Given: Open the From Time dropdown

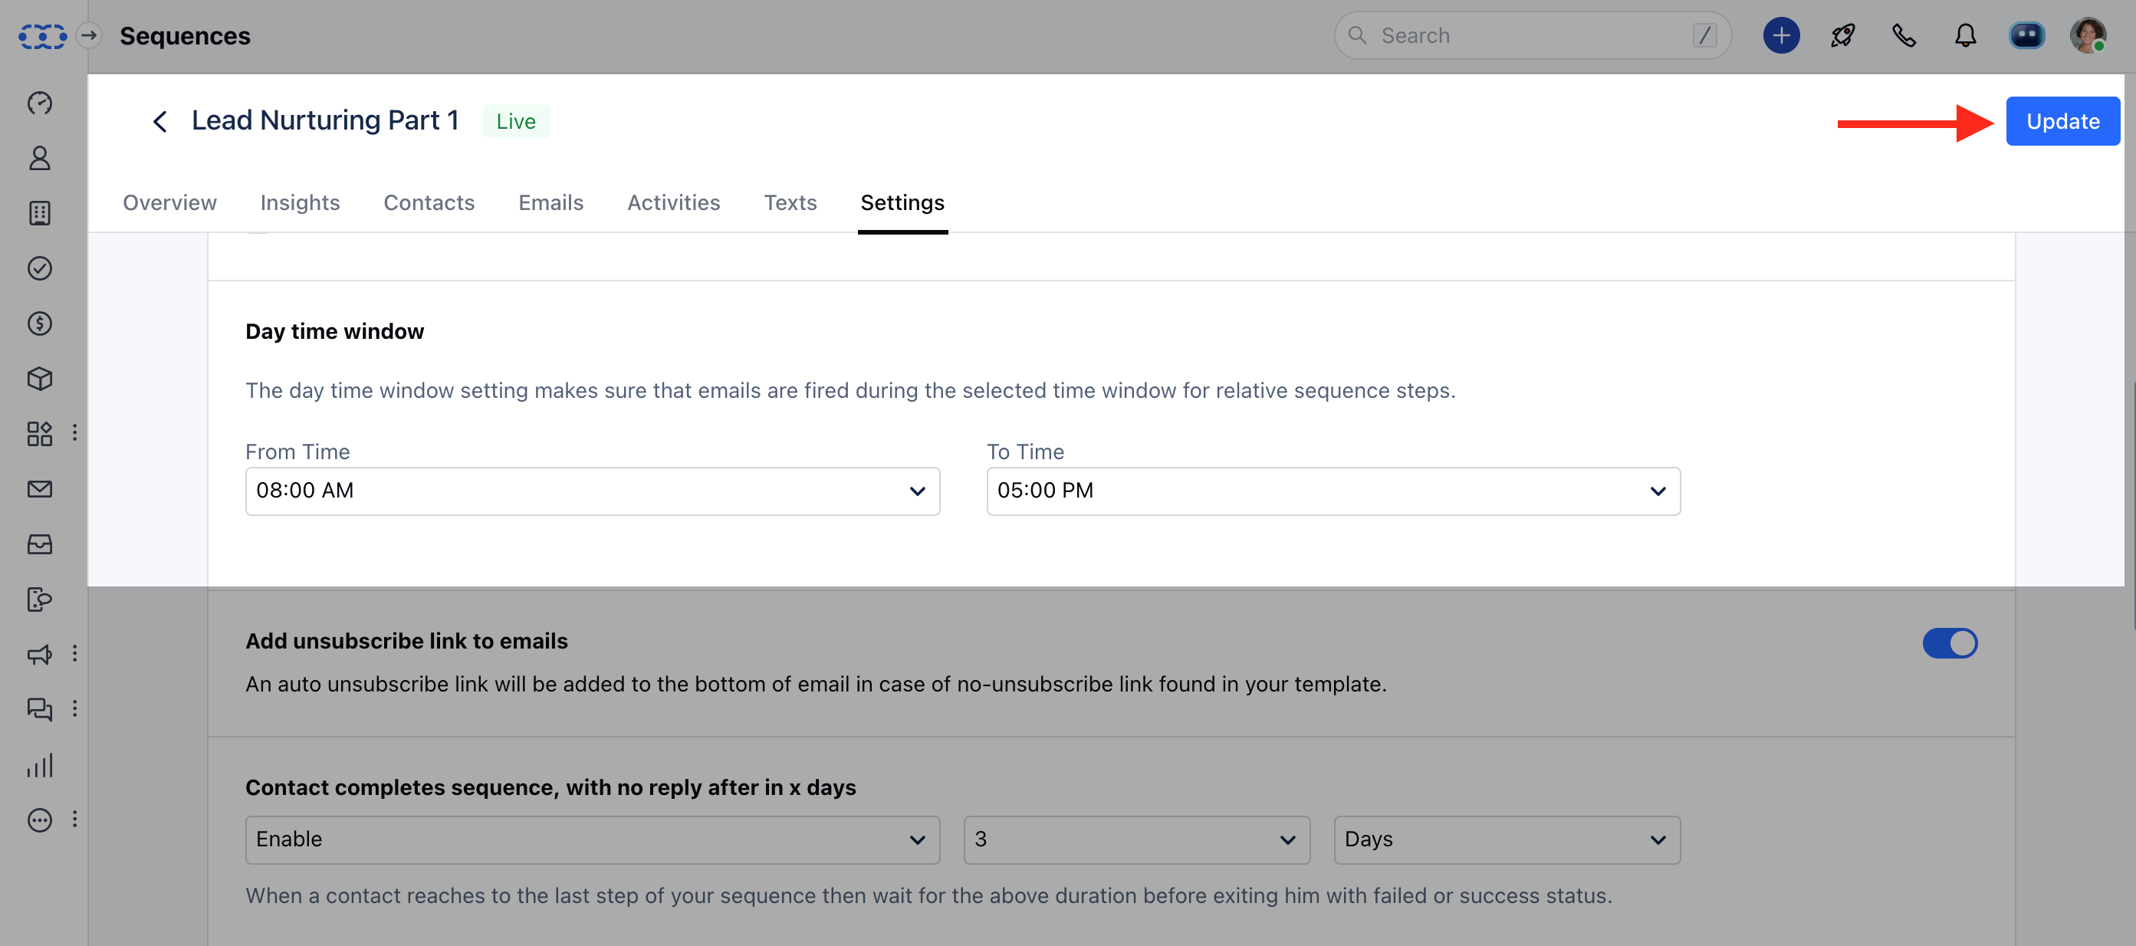Looking at the screenshot, I should click(x=592, y=491).
